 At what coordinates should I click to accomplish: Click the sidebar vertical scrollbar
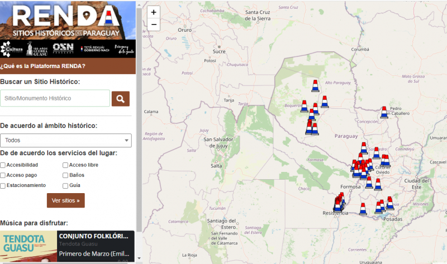(x=139, y=119)
